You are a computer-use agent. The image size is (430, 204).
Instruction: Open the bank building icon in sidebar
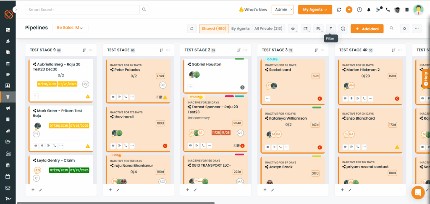coord(8,64)
